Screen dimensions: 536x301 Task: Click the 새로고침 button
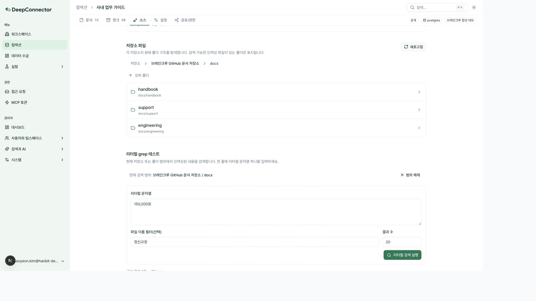(413, 47)
